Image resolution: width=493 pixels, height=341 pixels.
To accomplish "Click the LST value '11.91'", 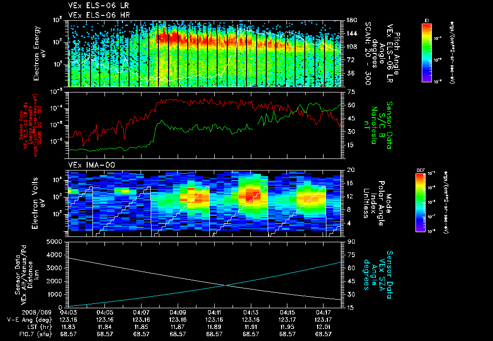I will tap(250, 327).
